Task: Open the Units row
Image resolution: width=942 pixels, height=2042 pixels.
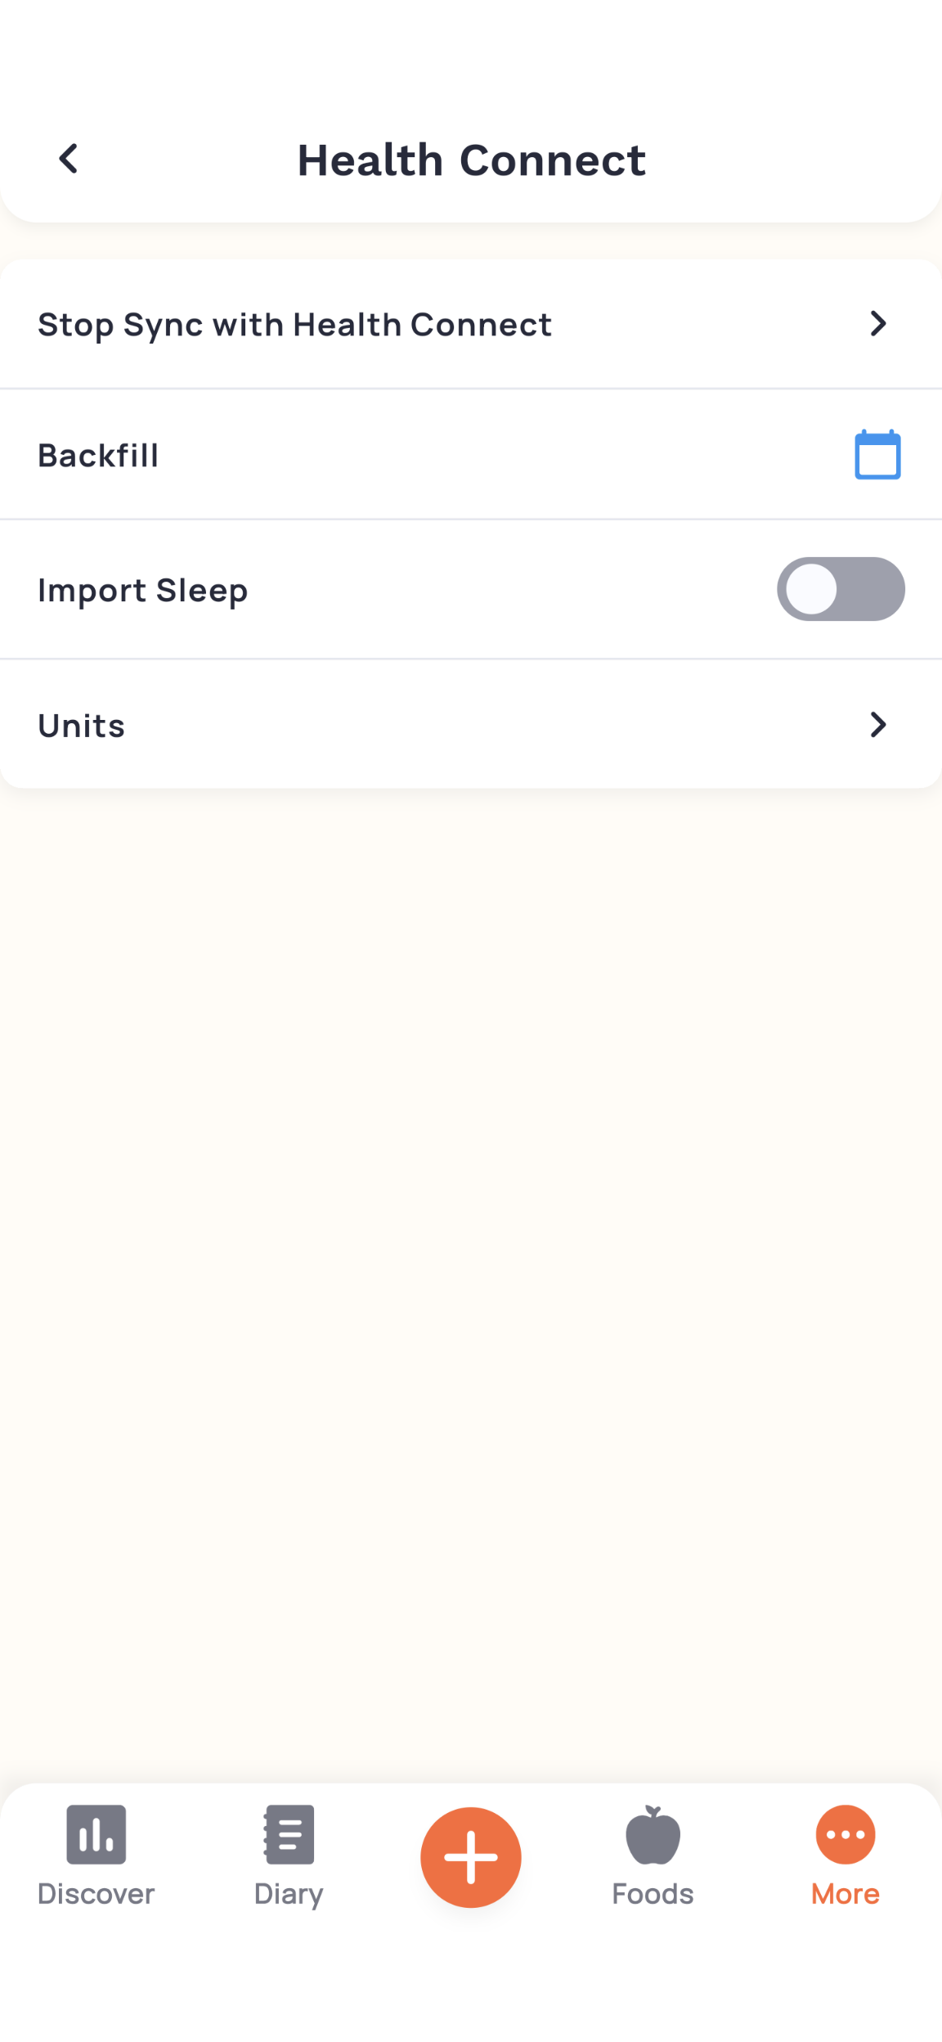Action: pyautogui.click(x=471, y=724)
